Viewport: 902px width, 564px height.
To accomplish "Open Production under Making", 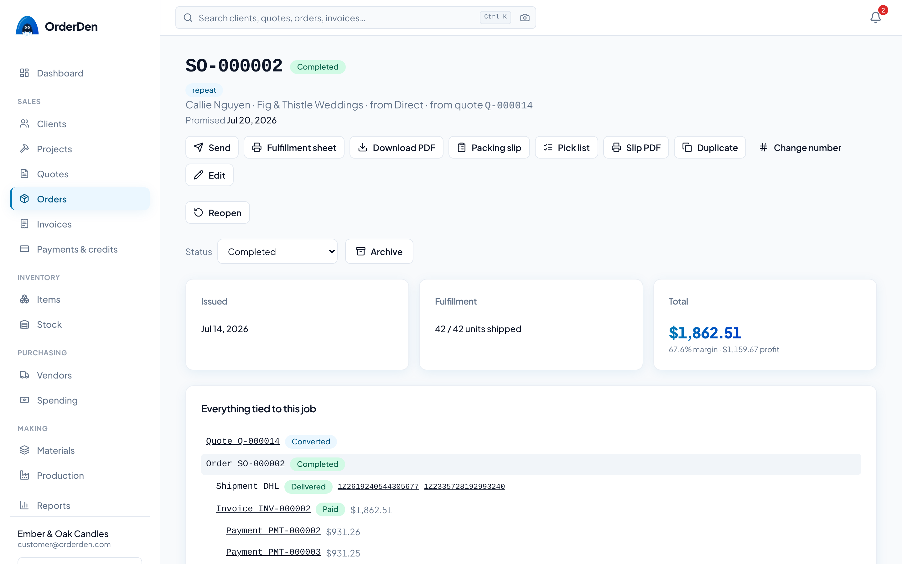I will coord(80,475).
